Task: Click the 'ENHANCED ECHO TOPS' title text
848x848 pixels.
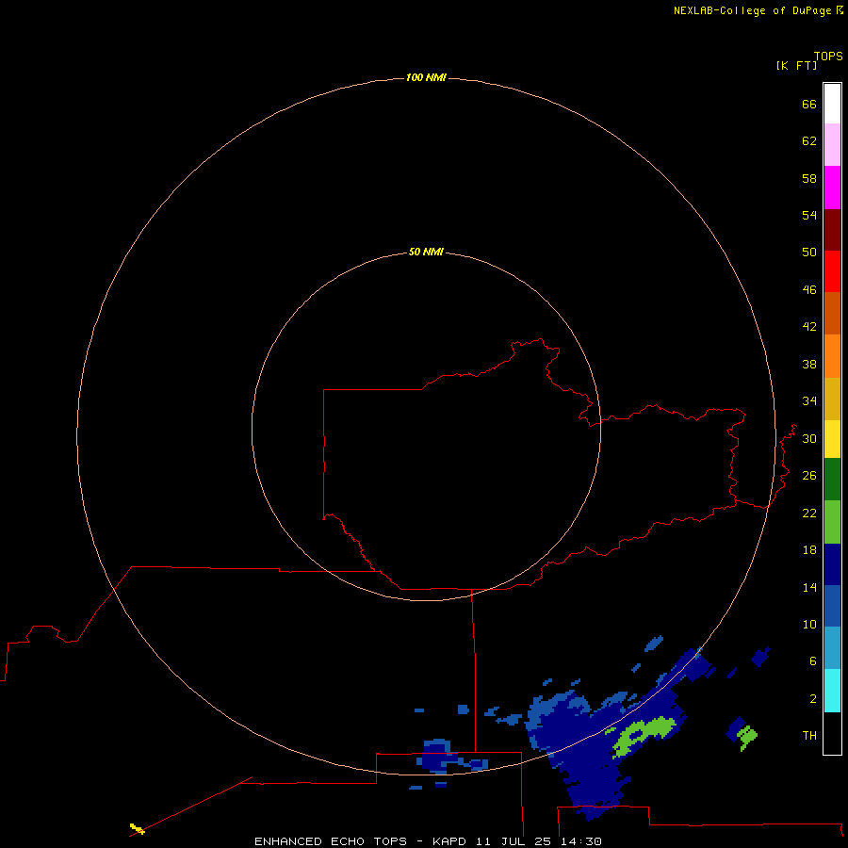Action: tap(331, 841)
